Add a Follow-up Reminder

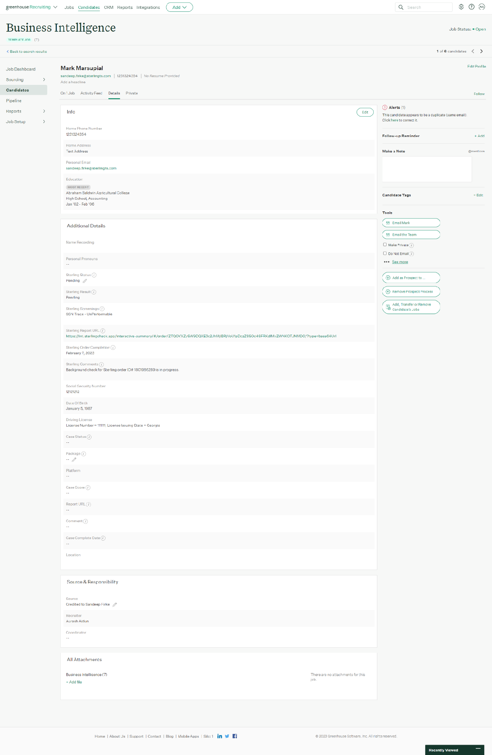(479, 136)
